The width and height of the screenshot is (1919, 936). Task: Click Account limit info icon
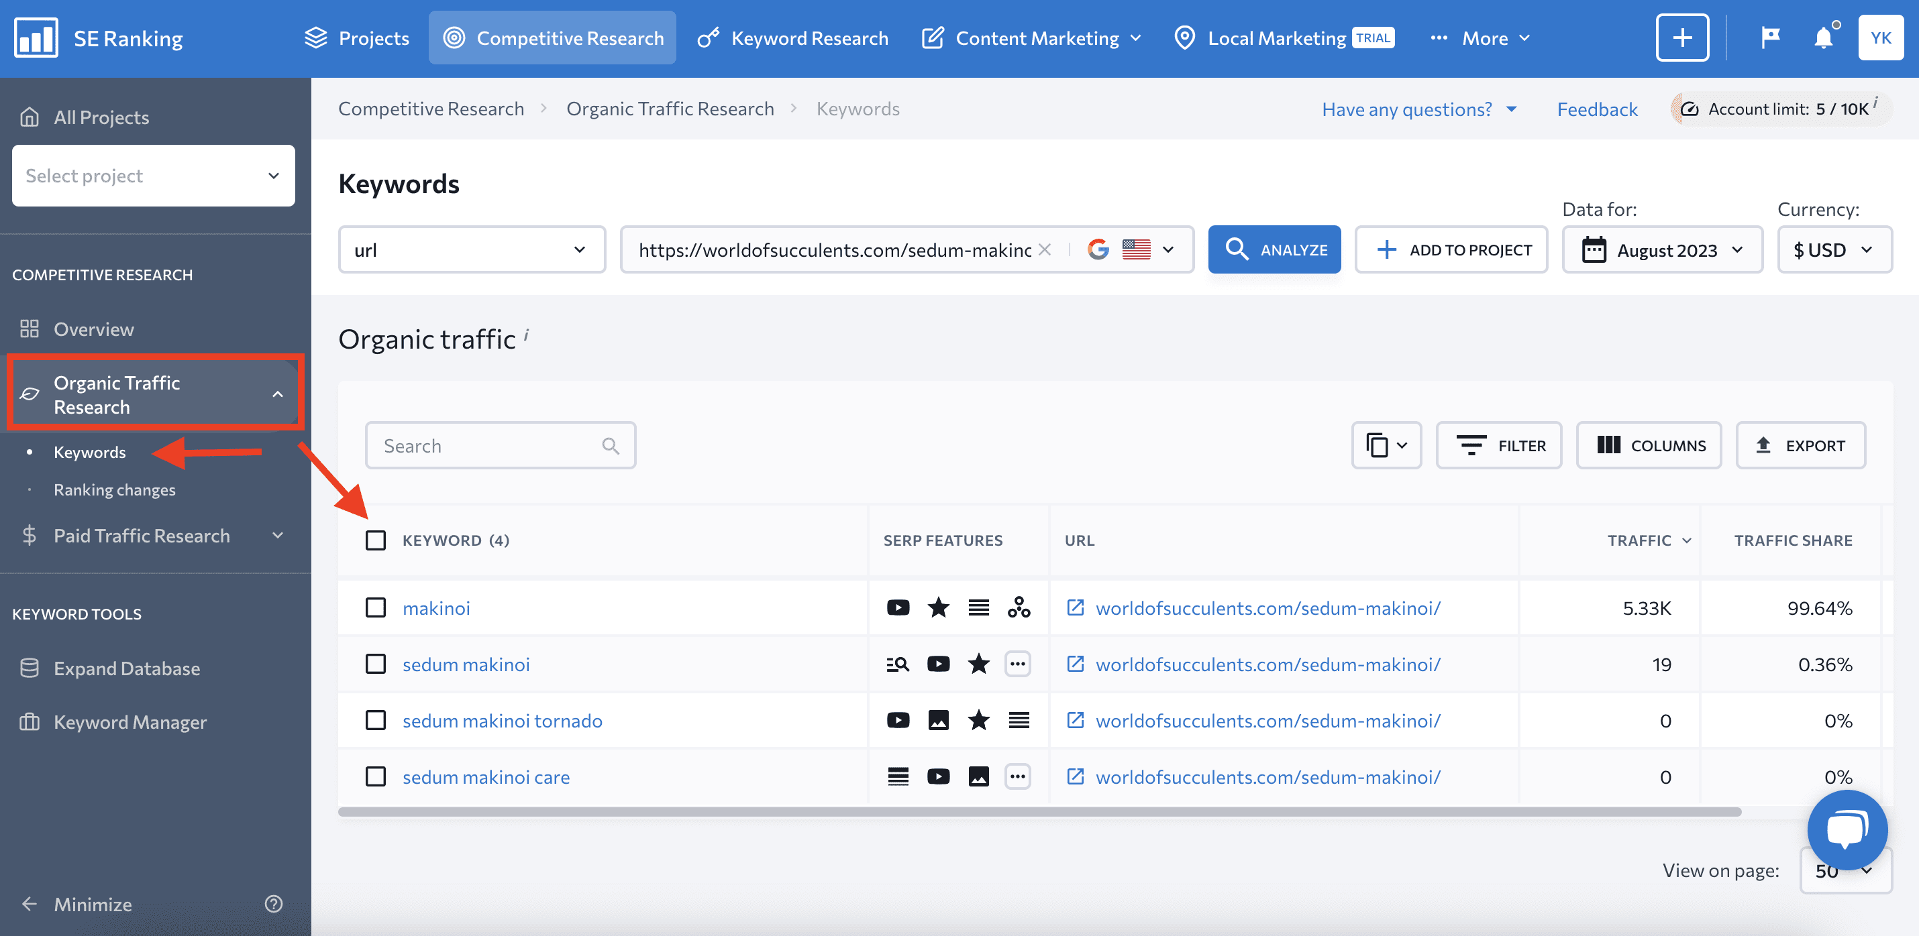tap(1875, 101)
